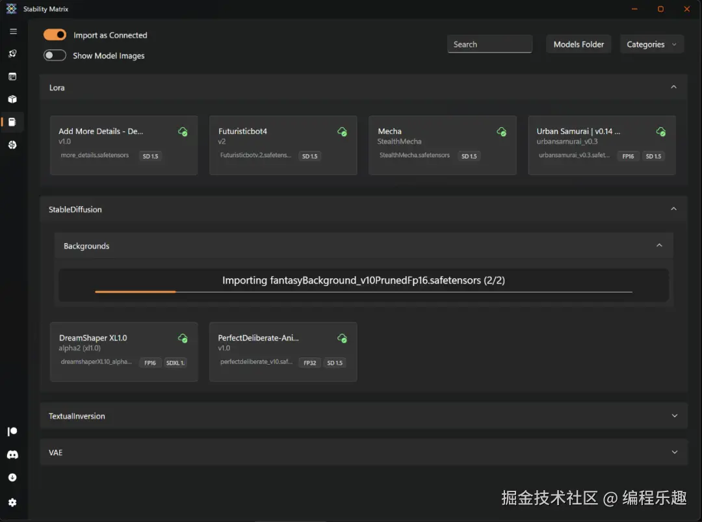The height and width of the screenshot is (522, 702).
Task: Click the Show Model Images label
Action: point(109,55)
